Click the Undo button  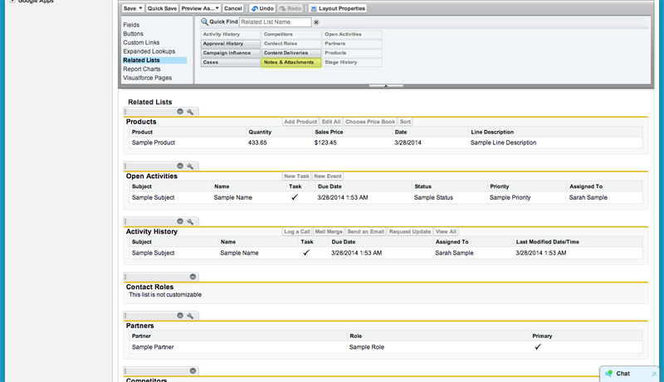pyautogui.click(x=262, y=8)
